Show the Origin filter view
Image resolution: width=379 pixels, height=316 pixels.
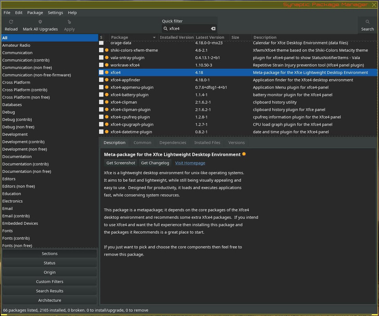tap(49, 272)
